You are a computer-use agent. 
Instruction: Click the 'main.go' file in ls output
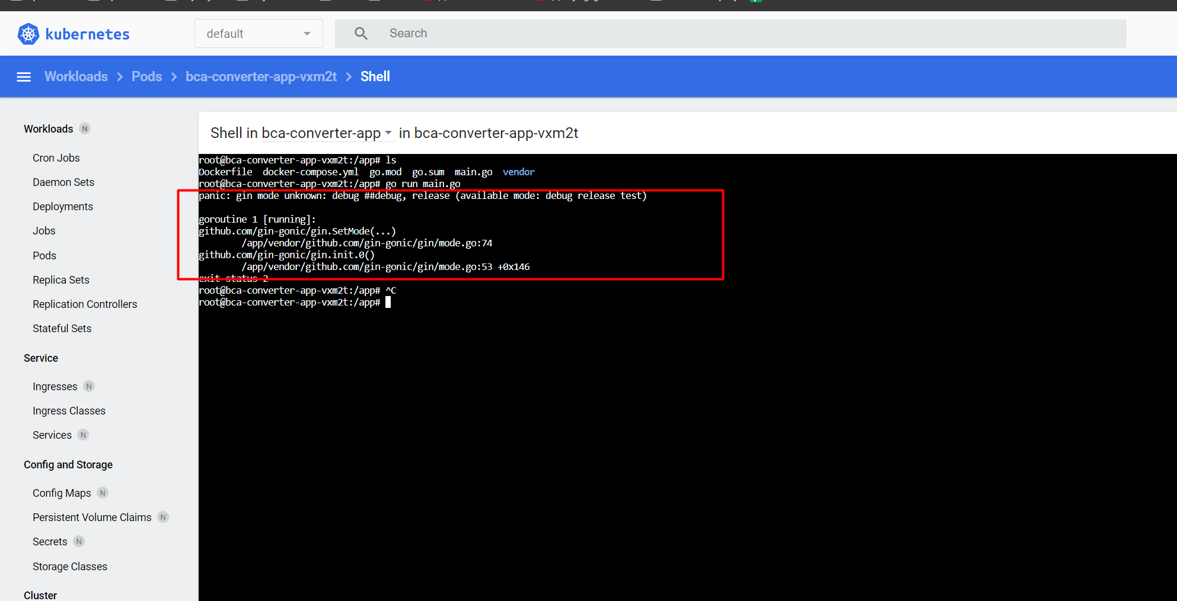point(474,172)
